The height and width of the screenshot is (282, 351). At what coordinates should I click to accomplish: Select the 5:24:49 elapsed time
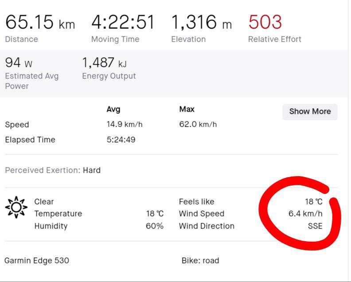point(121,139)
